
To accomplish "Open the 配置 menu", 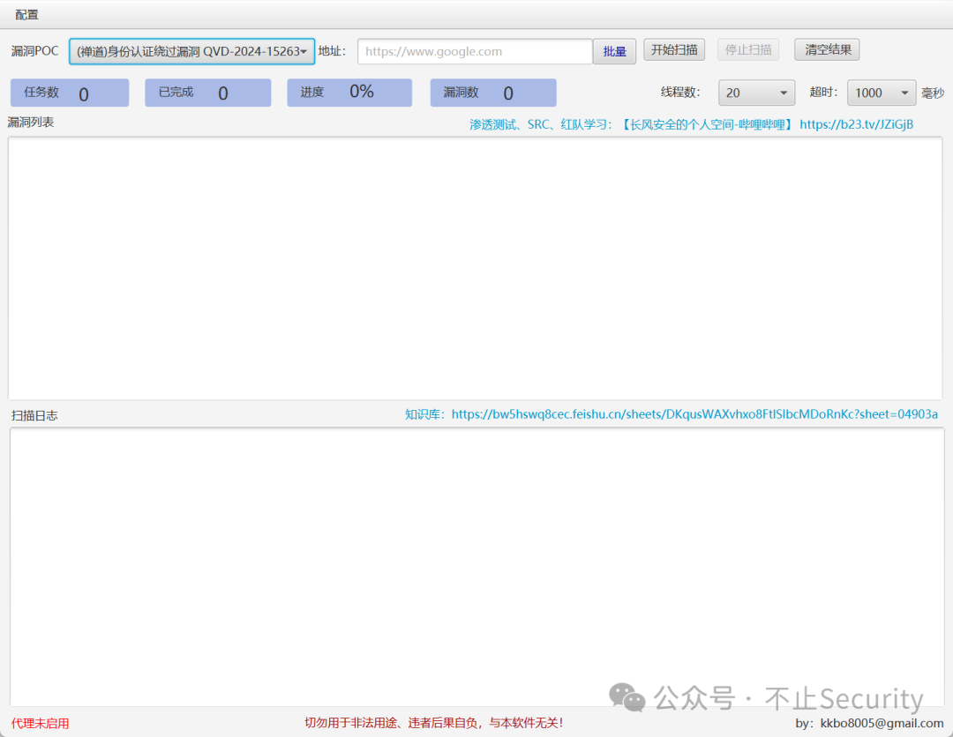I will (25, 14).
